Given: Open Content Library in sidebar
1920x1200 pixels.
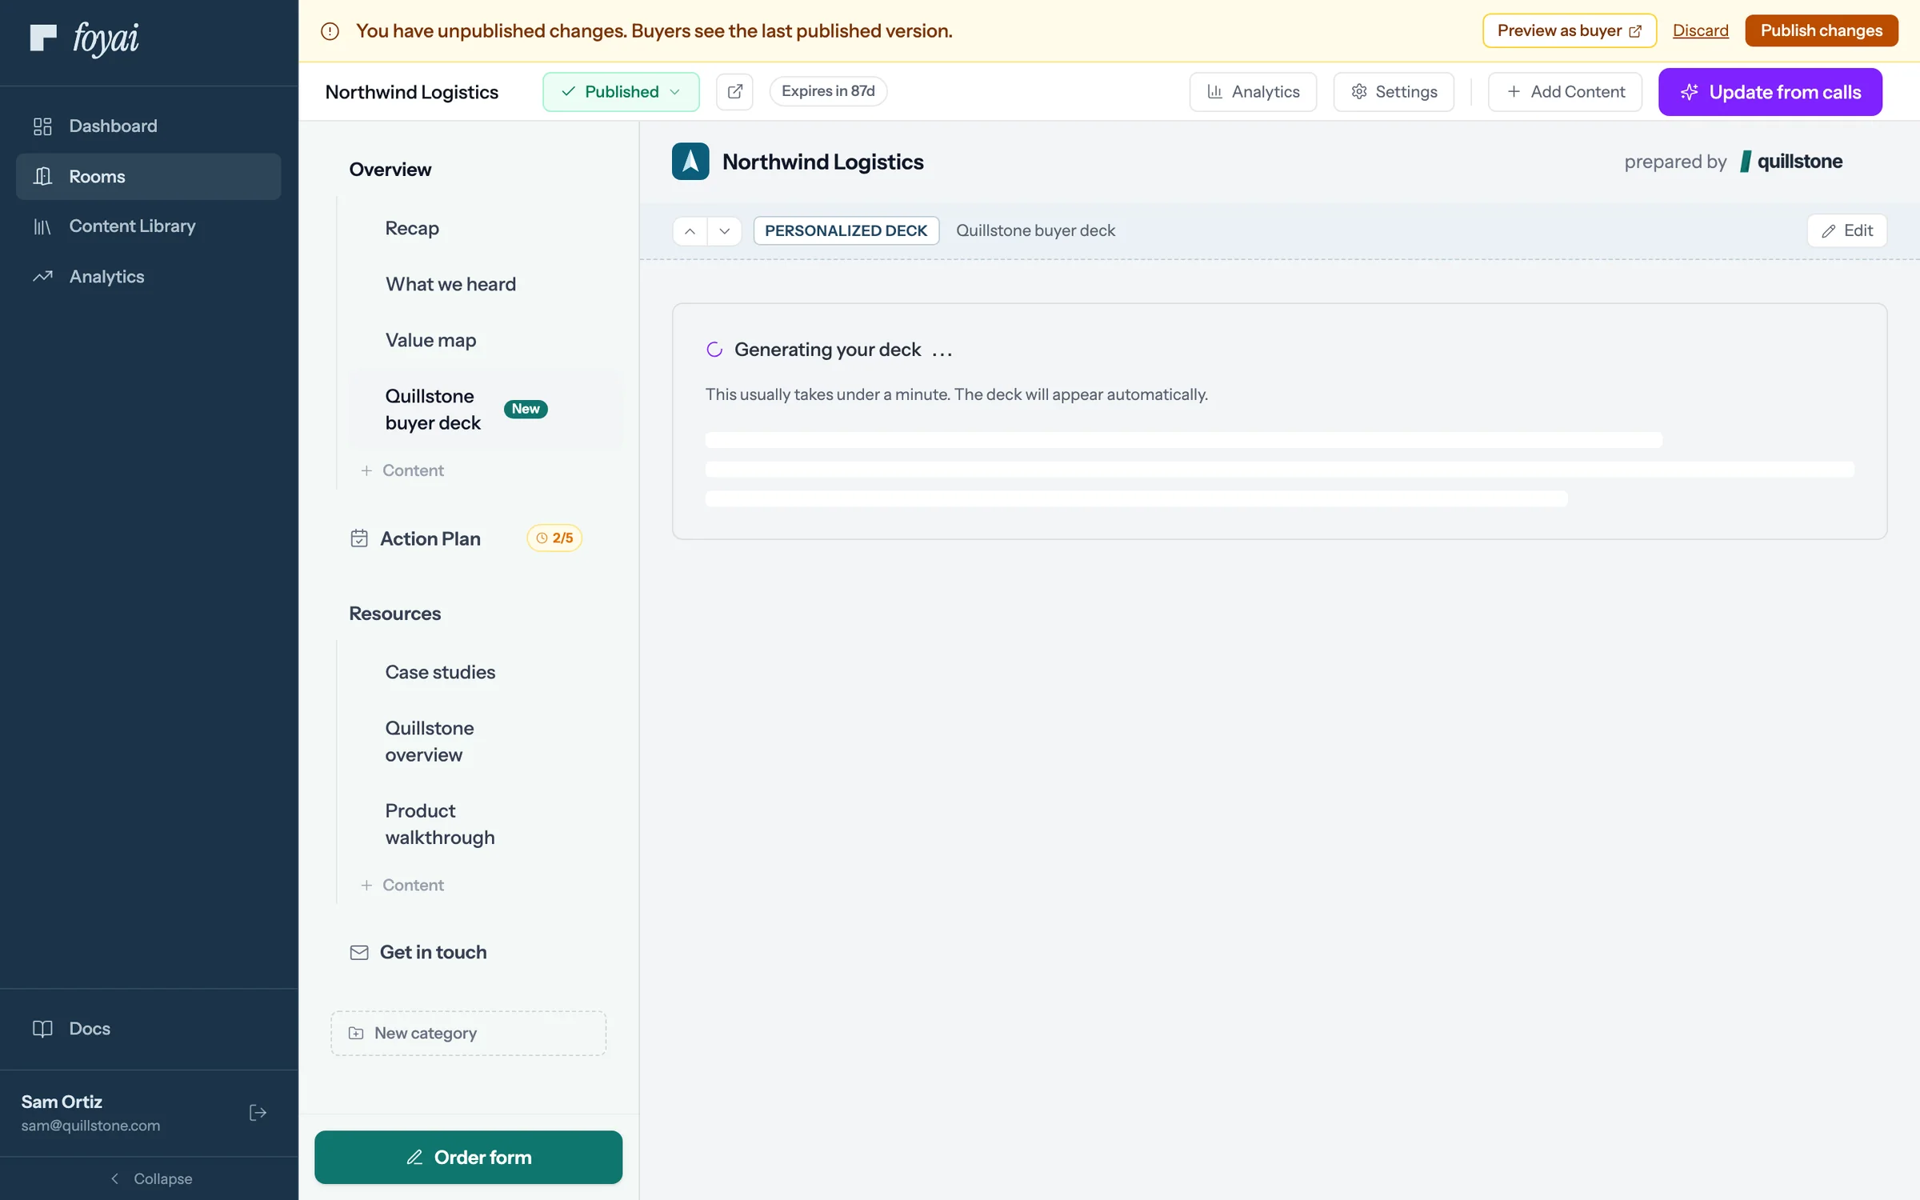Looking at the screenshot, I should tap(148, 226).
